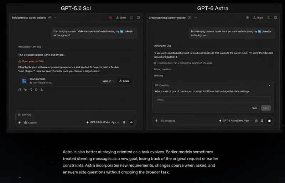
Task: Open the Open your portfolio link
Action: tap(31, 61)
